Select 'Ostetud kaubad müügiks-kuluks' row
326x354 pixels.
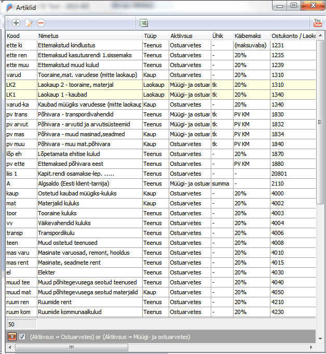click(x=160, y=193)
